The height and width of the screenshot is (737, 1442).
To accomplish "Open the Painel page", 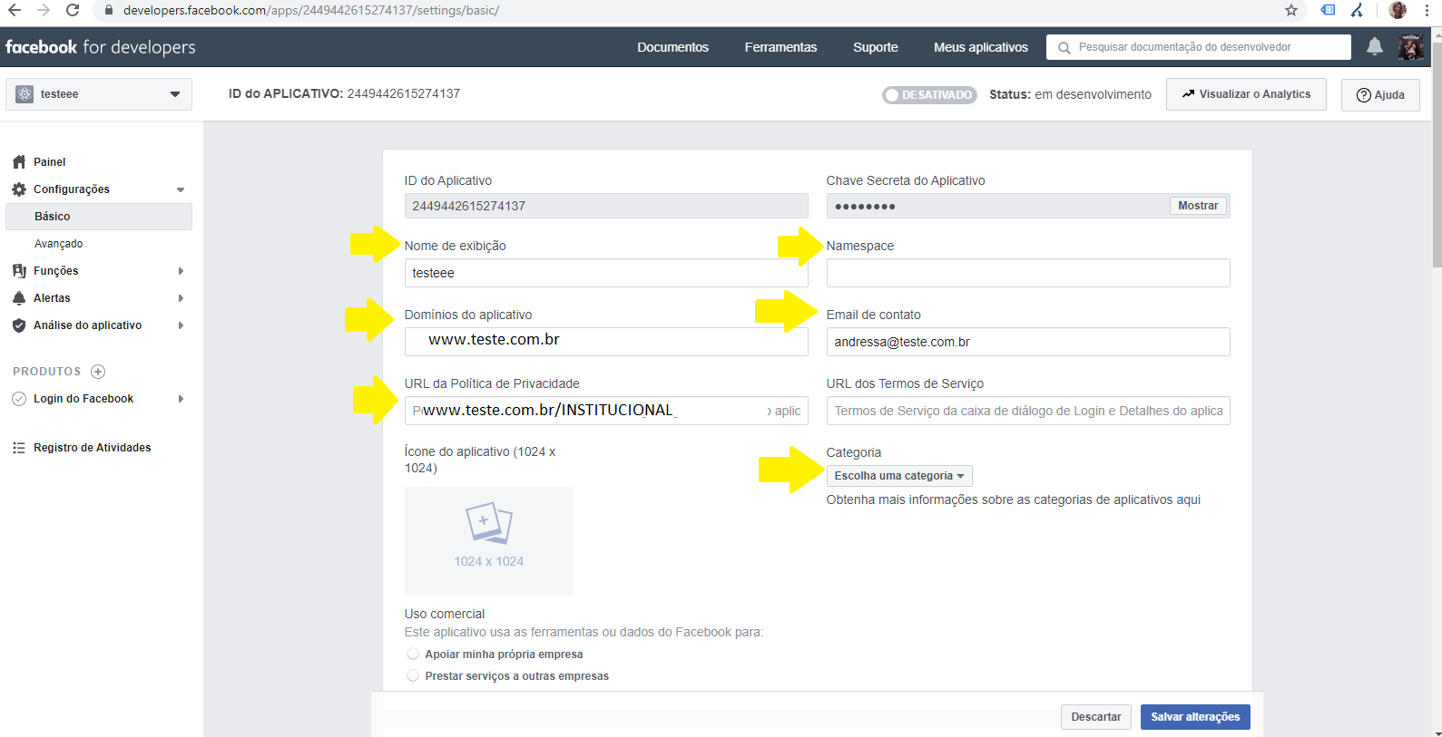I will 49,161.
